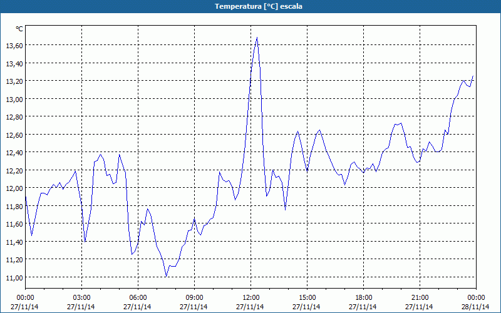Click the 12,40 y-axis label
Screen dimensions: 501x313
[14, 153]
